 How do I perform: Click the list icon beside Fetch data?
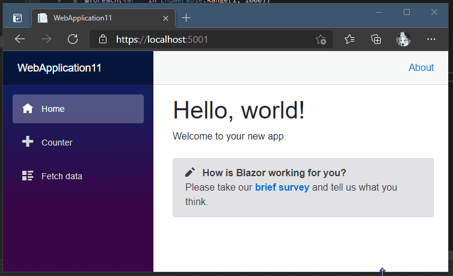[28, 176]
